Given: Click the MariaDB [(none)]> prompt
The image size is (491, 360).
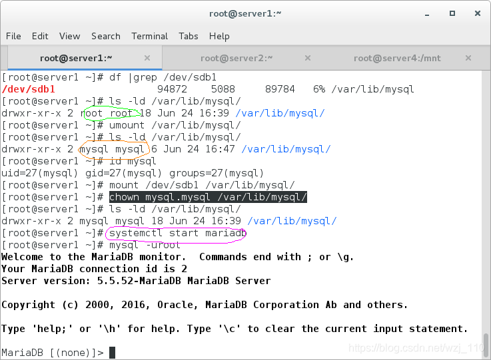Looking at the screenshot, I should point(53,353).
